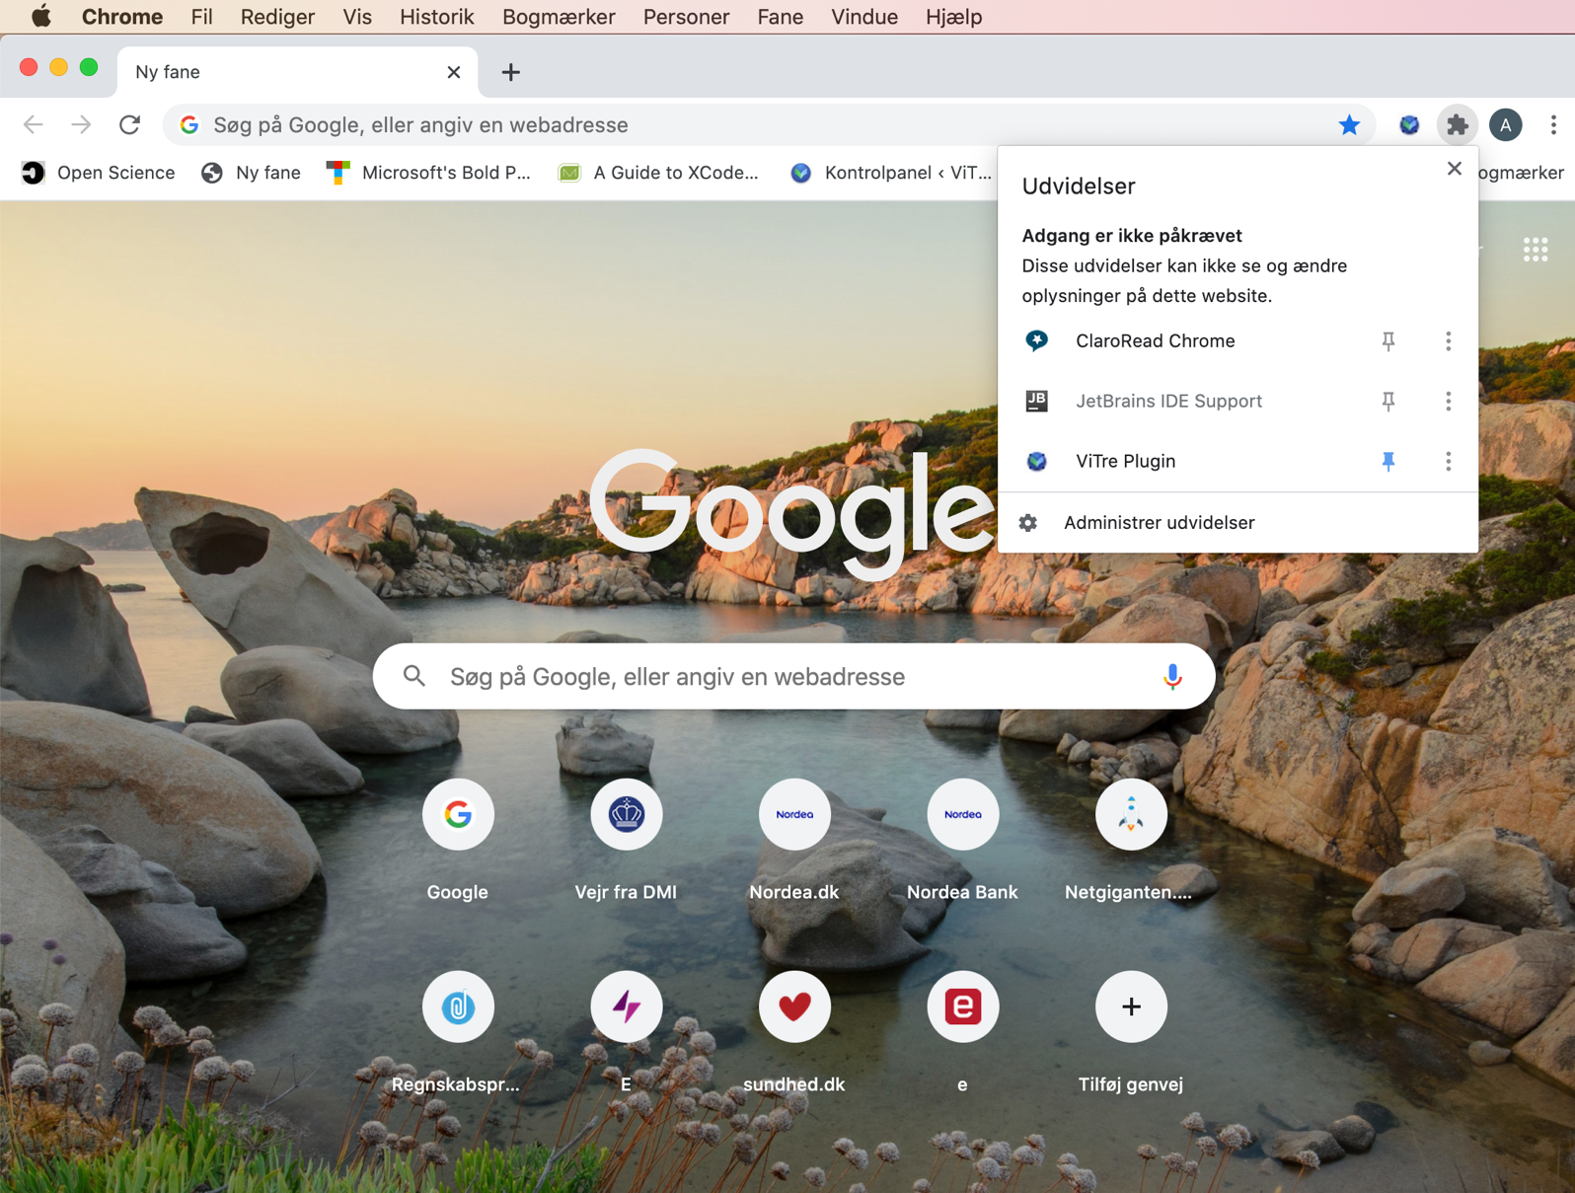The height and width of the screenshot is (1193, 1575).
Task: Pin the JetBrains IDE Support extension
Action: point(1387,402)
